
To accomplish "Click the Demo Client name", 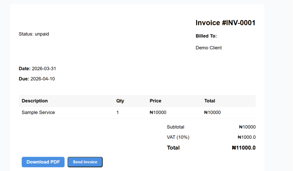I will pyautogui.click(x=209, y=48).
